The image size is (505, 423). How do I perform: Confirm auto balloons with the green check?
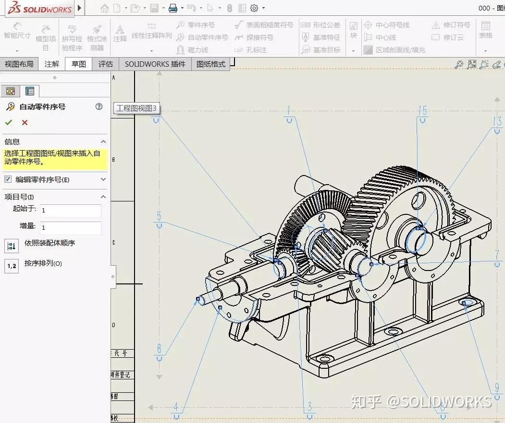(10, 122)
